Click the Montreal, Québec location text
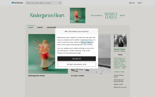Image resolution: width=155 pixels, height=97 pixels. [x=119, y=51]
